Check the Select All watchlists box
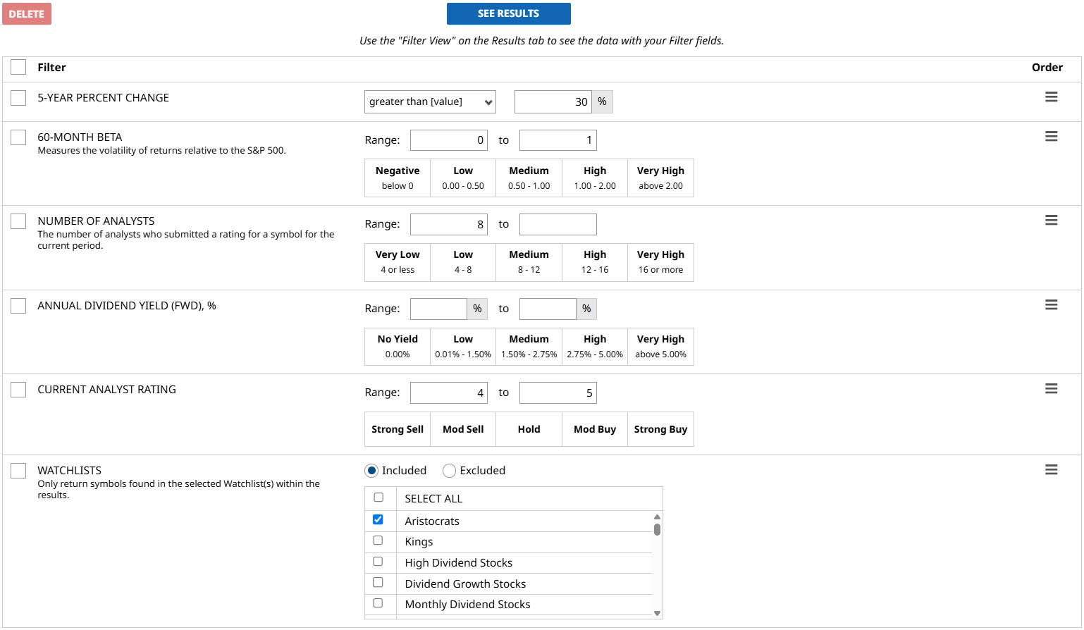 click(378, 498)
